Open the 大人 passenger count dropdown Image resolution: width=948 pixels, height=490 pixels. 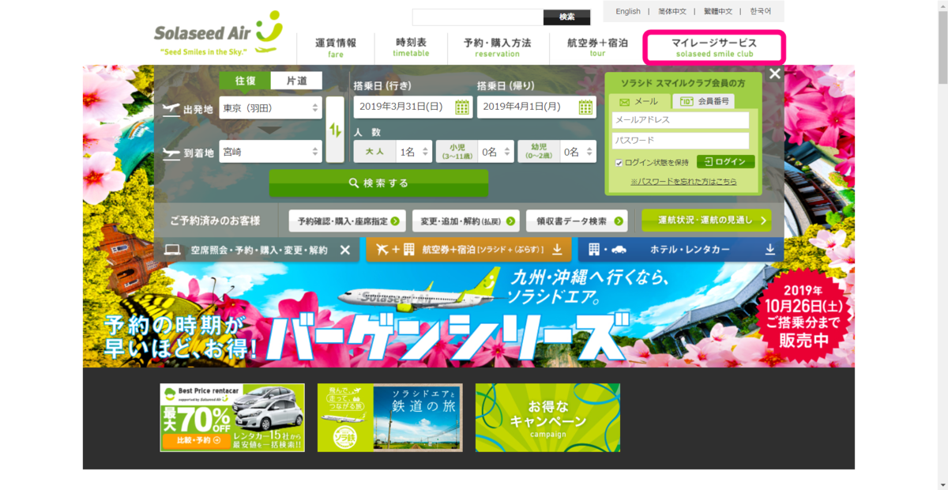[414, 151]
